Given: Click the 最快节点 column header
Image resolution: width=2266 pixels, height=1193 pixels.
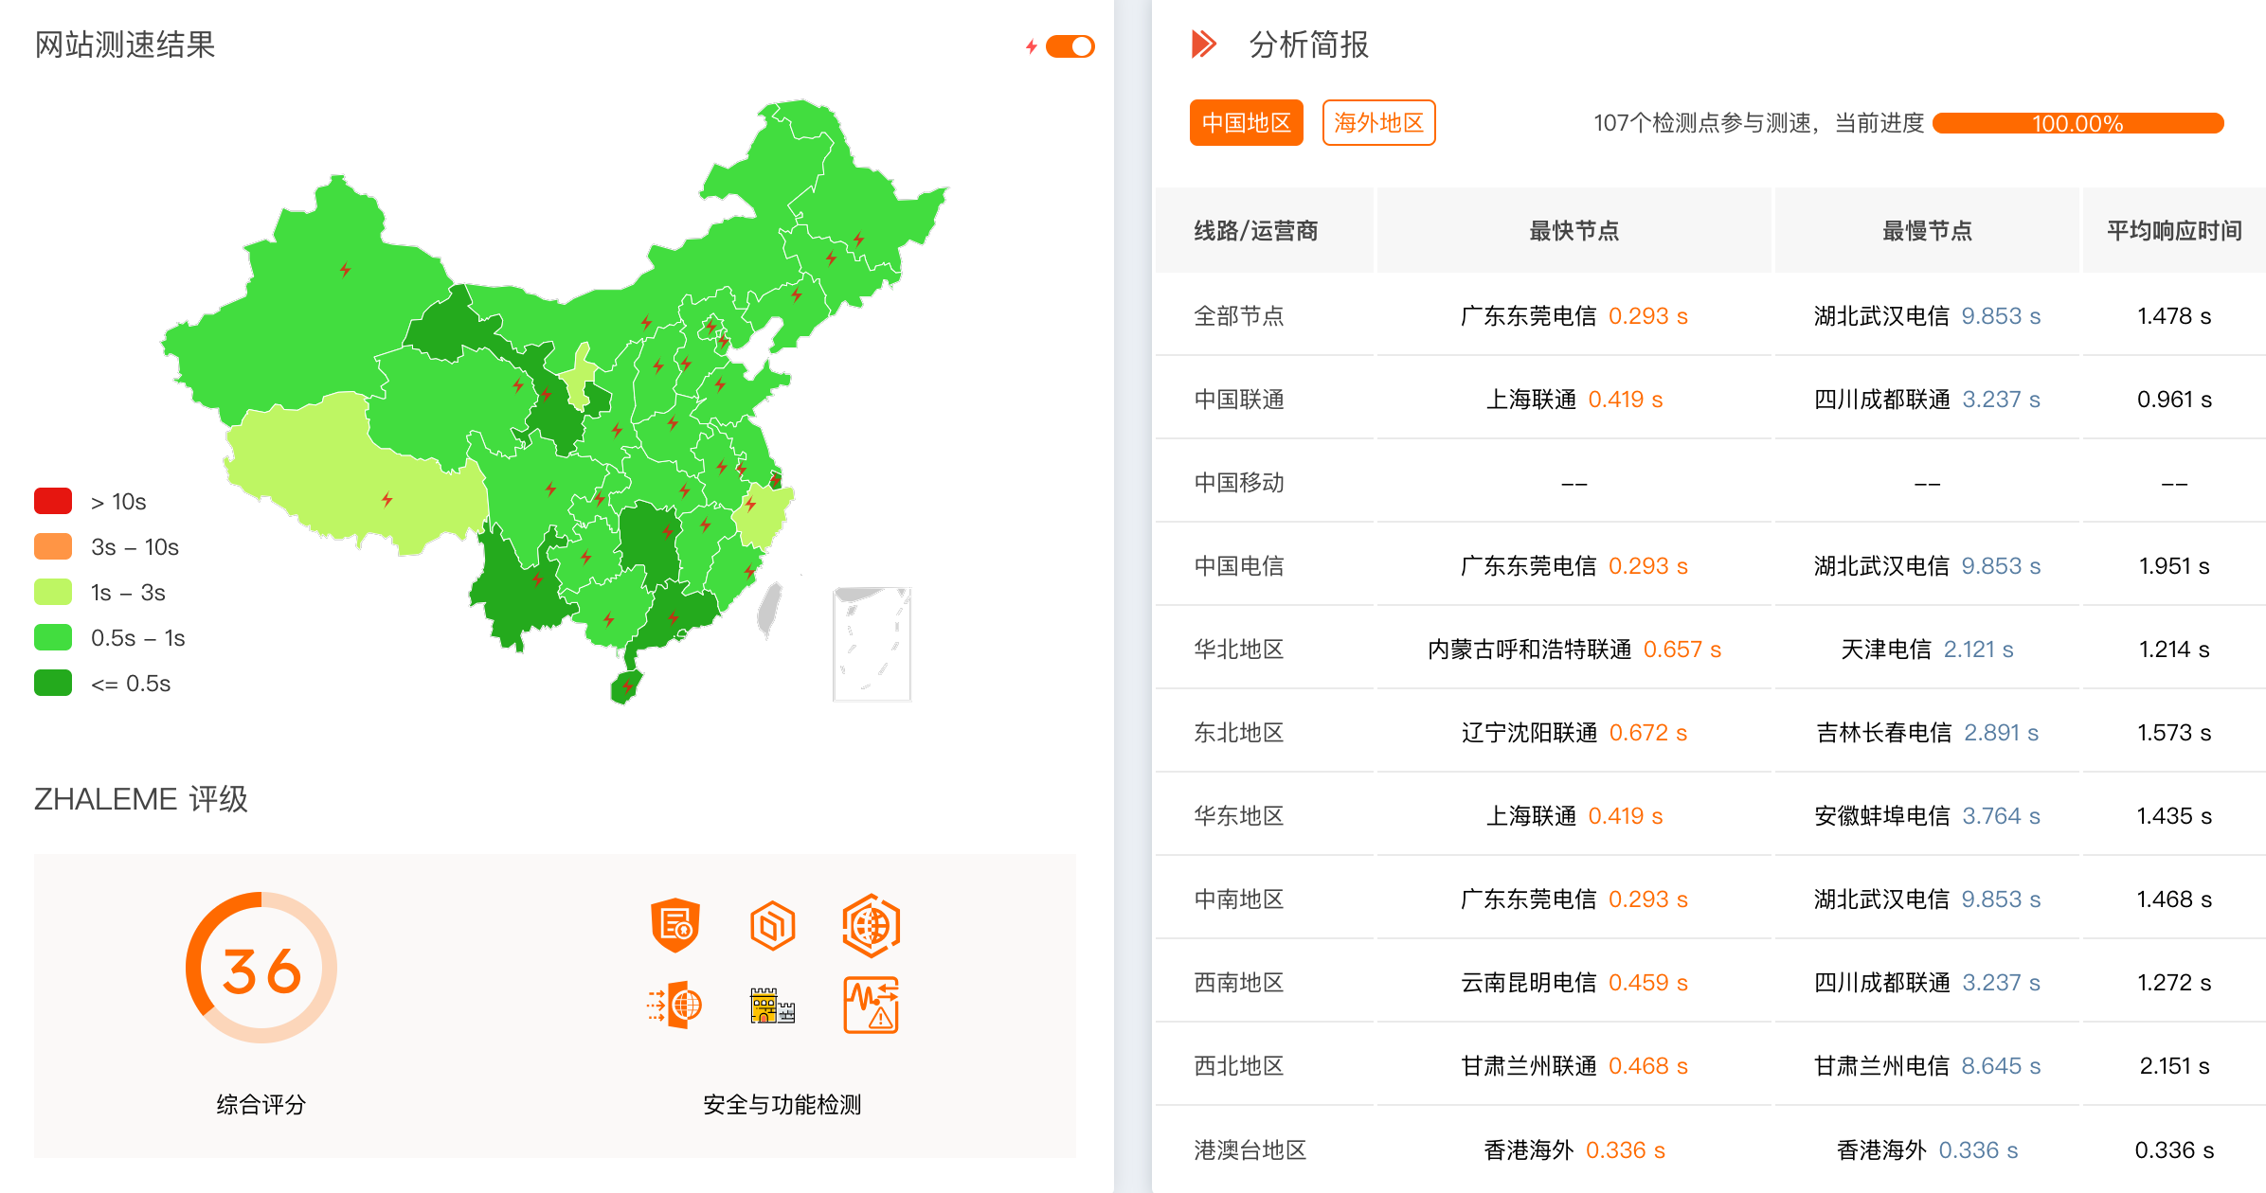Looking at the screenshot, I should click(x=1574, y=231).
